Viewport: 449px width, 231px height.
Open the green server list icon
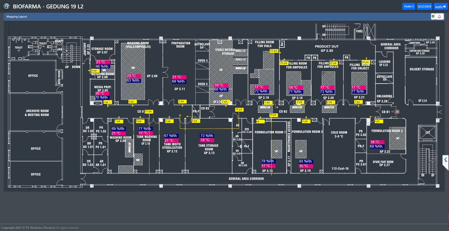pos(433,16)
